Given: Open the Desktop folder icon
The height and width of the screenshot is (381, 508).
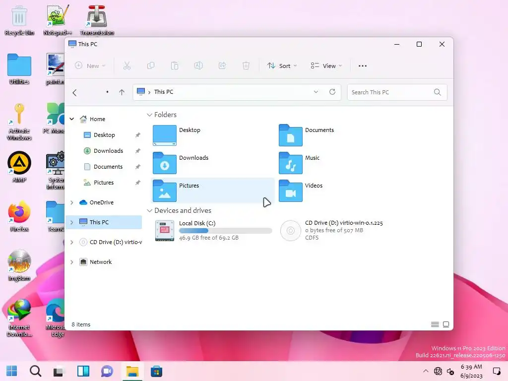Looking at the screenshot, I should [x=165, y=135].
